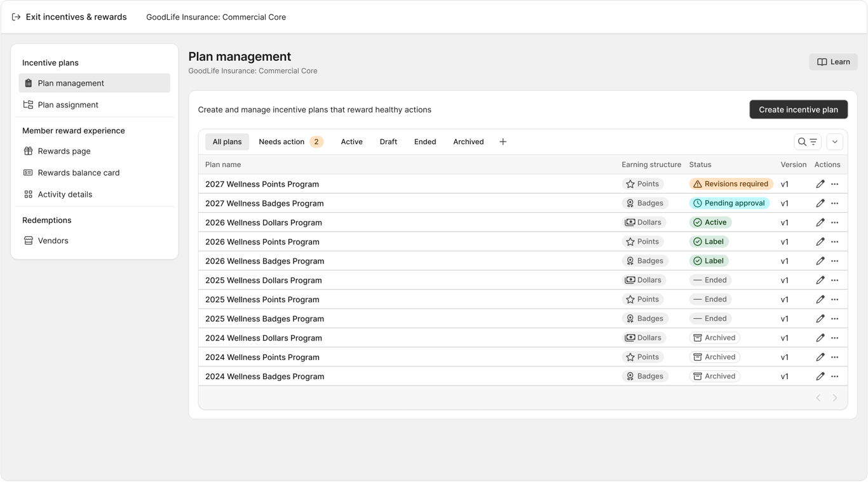The image size is (868, 482).
Task: Click the Pending approval status badge
Action: tap(729, 203)
